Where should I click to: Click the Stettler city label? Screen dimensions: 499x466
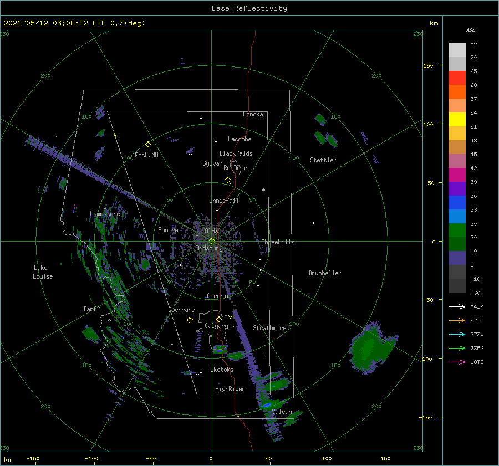pyautogui.click(x=323, y=160)
